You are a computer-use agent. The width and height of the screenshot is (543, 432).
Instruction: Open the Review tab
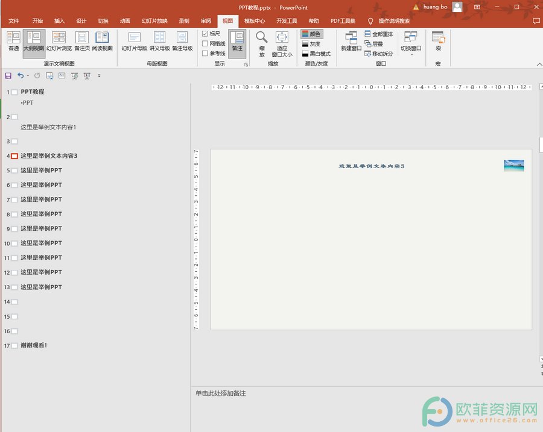206,21
